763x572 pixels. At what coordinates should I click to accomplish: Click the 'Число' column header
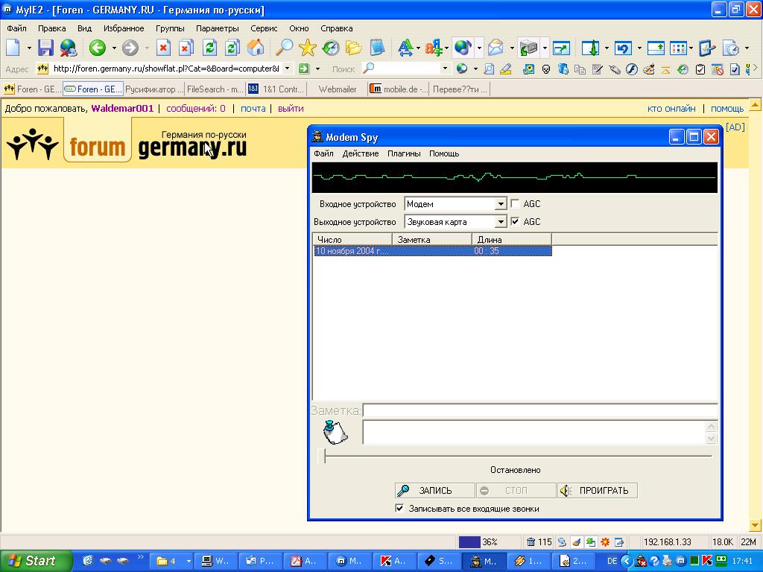point(352,239)
